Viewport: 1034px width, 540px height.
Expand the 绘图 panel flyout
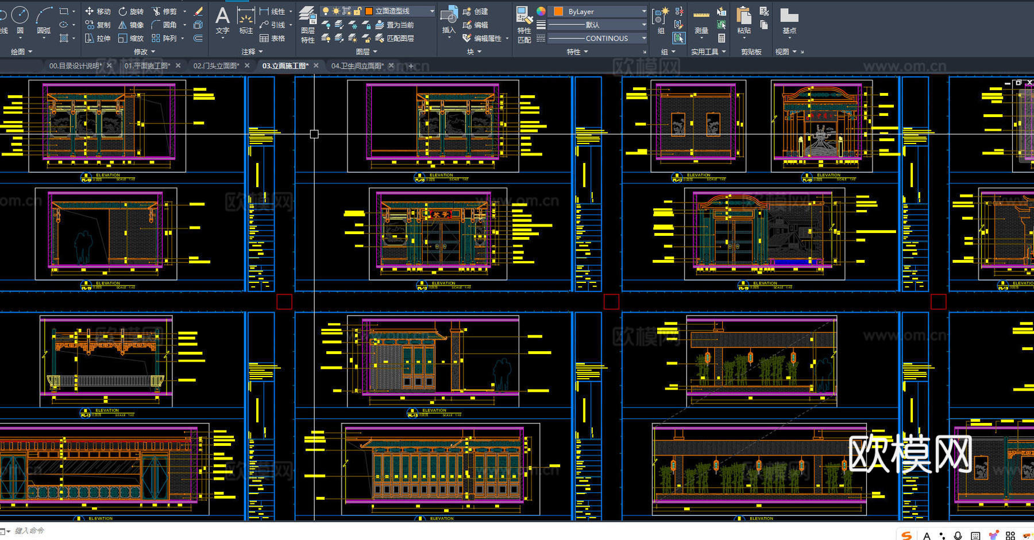(x=22, y=52)
